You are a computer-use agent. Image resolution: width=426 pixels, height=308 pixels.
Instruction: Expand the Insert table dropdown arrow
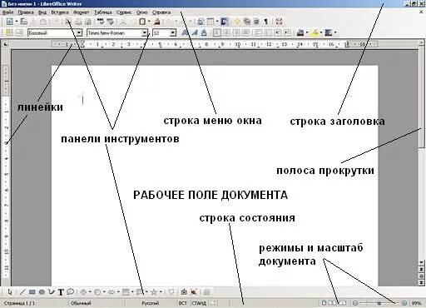pos(217,22)
